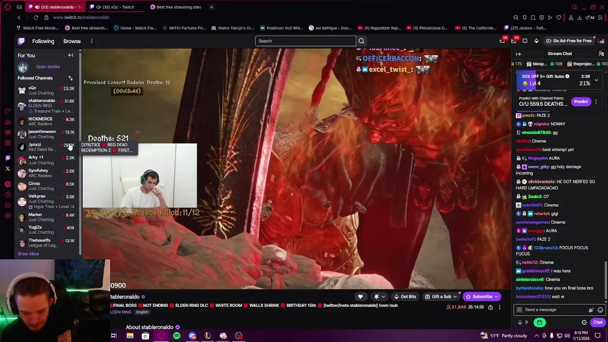The height and width of the screenshot is (342, 608).
Task: Collapse the For You sidebar
Action: coord(70,55)
